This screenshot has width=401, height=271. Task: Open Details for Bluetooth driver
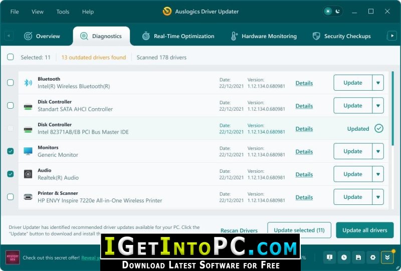pyautogui.click(x=304, y=83)
